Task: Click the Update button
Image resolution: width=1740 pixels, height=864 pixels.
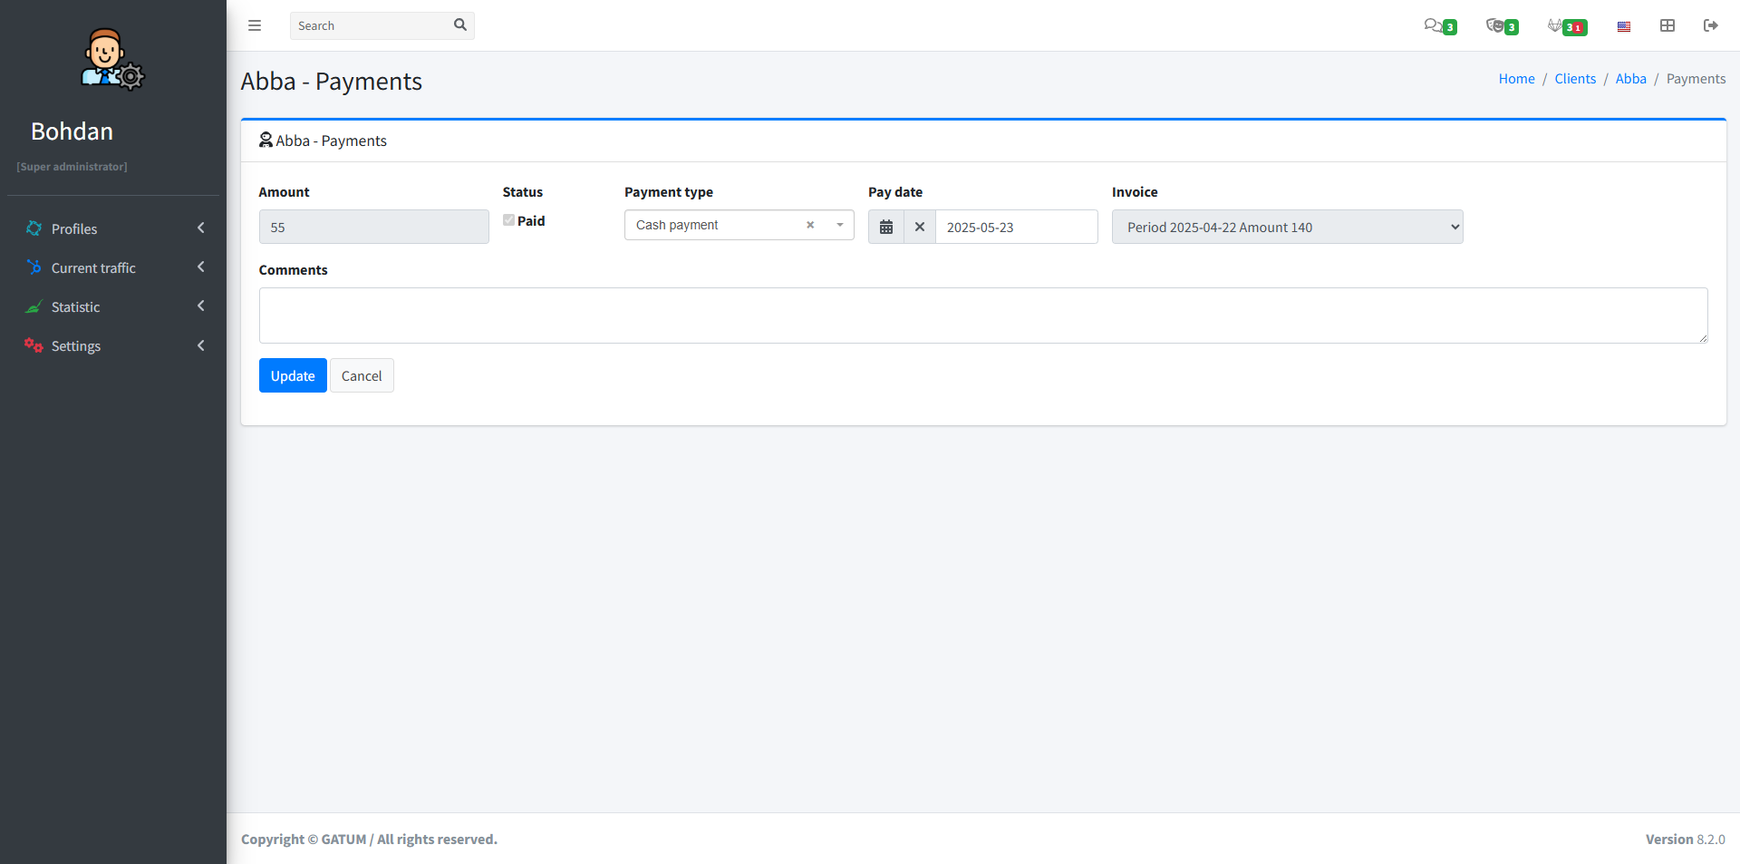Action: click(293, 375)
